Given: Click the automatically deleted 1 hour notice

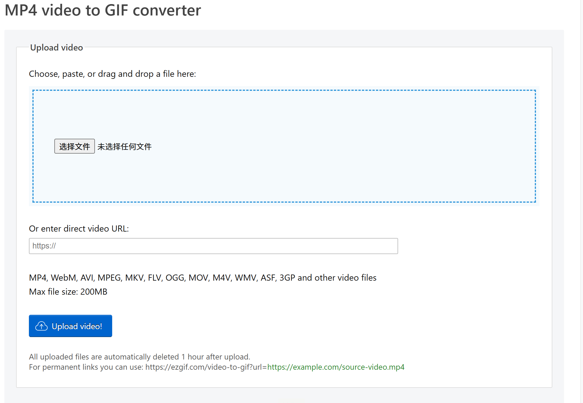Looking at the screenshot, I should pyautogui.click(x=139, y=357).
